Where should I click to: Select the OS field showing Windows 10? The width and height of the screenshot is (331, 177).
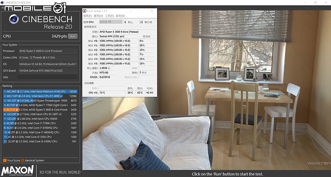tap(48, 64)
